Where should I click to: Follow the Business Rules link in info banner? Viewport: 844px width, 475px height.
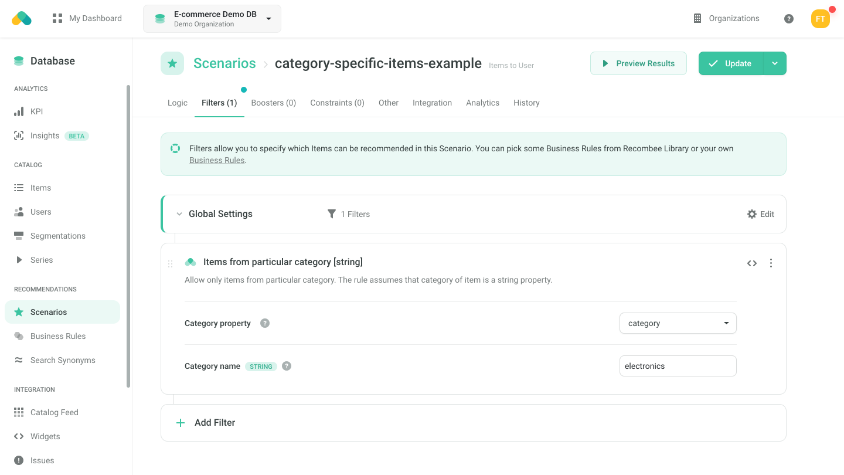[x=217, y=160]
